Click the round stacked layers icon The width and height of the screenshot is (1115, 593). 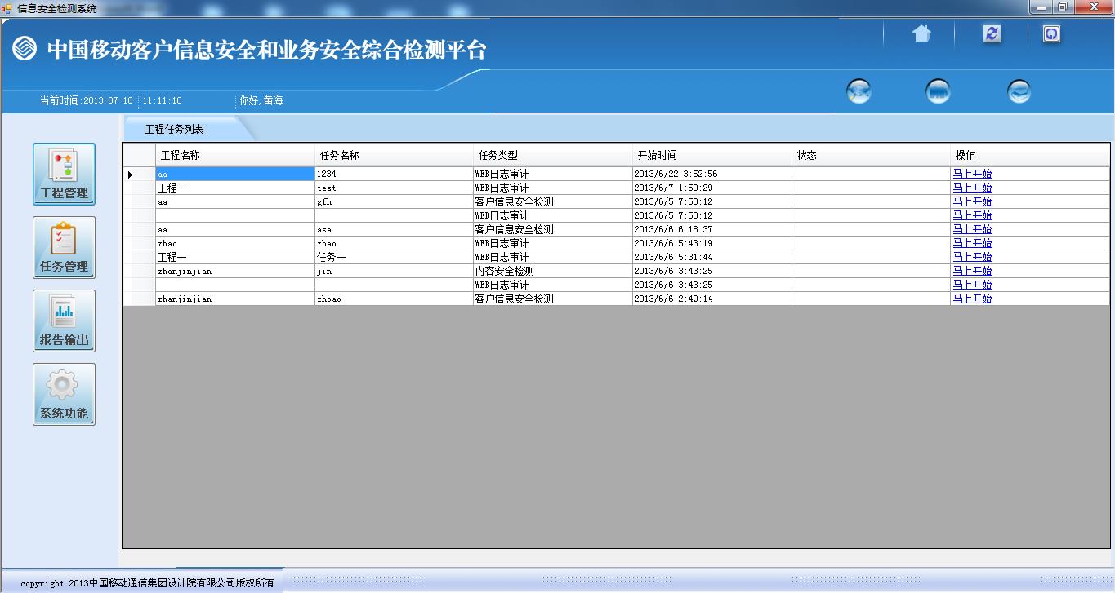[1019, 91]
